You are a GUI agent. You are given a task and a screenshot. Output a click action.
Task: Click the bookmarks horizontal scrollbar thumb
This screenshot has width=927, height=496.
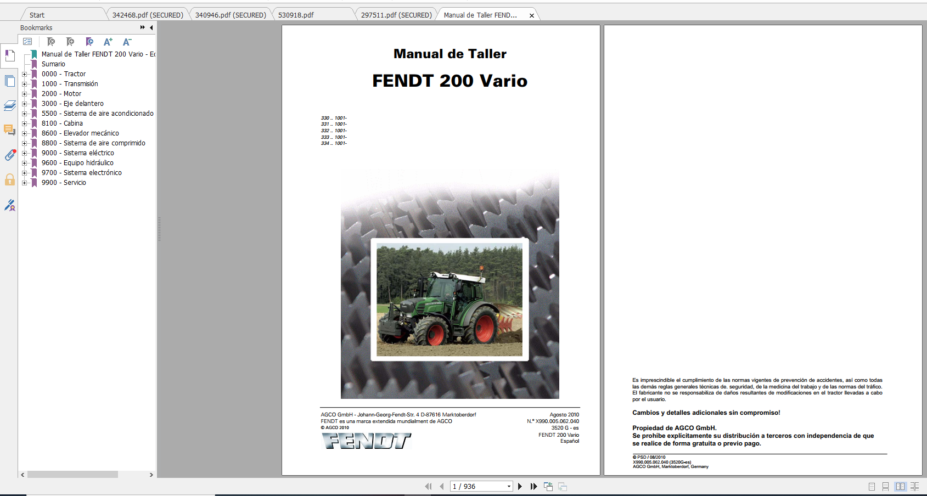point(72,475)
